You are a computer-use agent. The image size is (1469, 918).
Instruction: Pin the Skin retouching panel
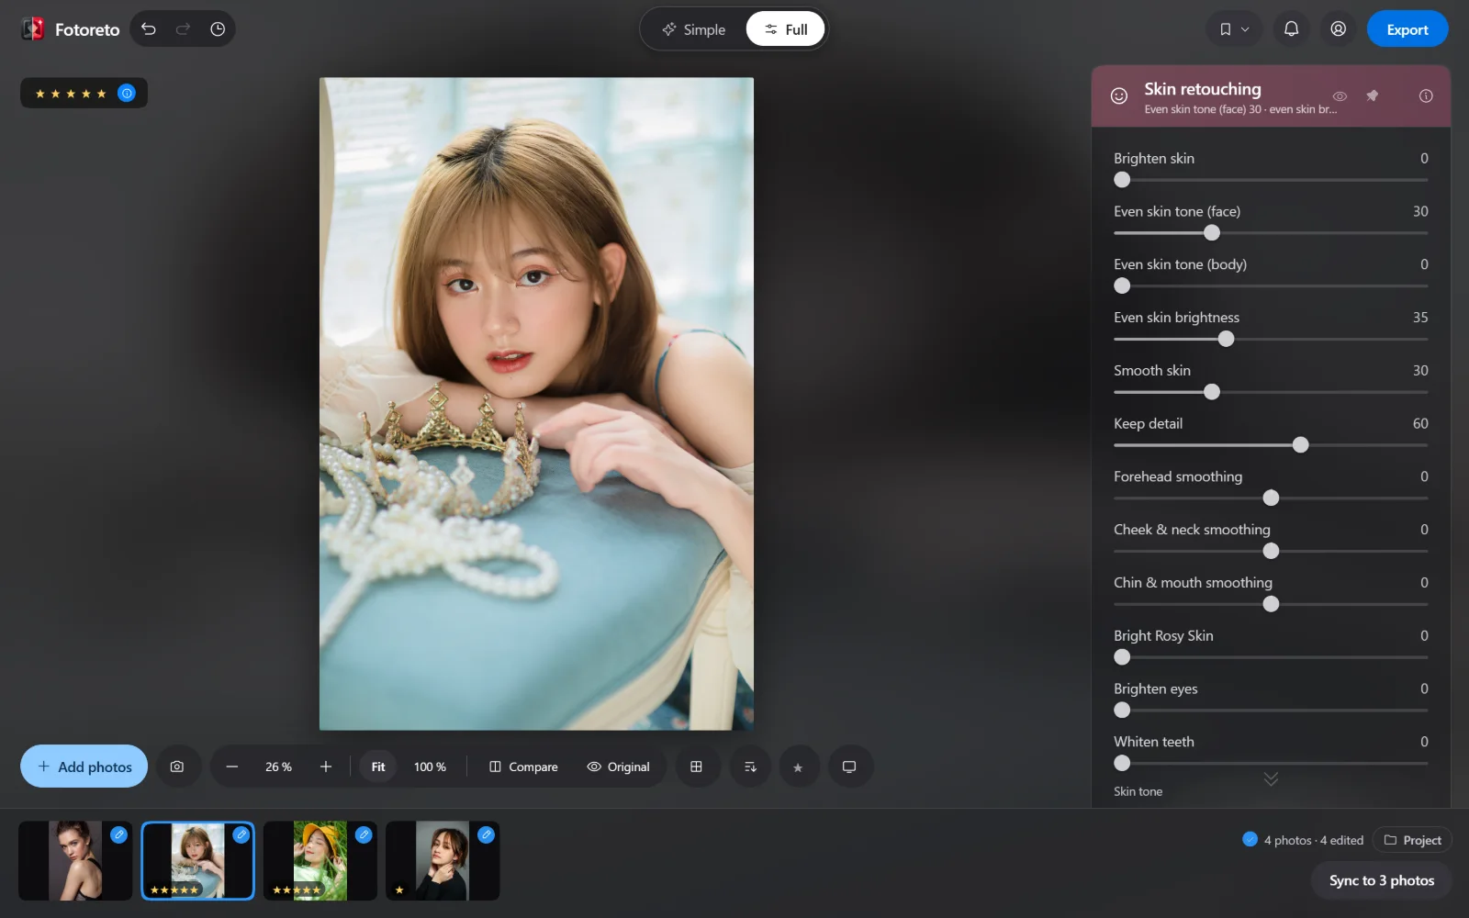(1373, 95)
